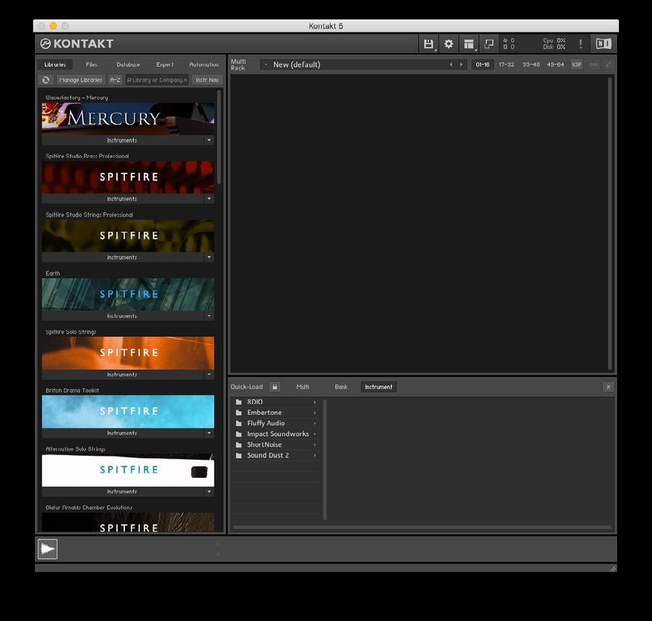Click the Manage Libraries button
652x621 pixels.
click(81, 80)
